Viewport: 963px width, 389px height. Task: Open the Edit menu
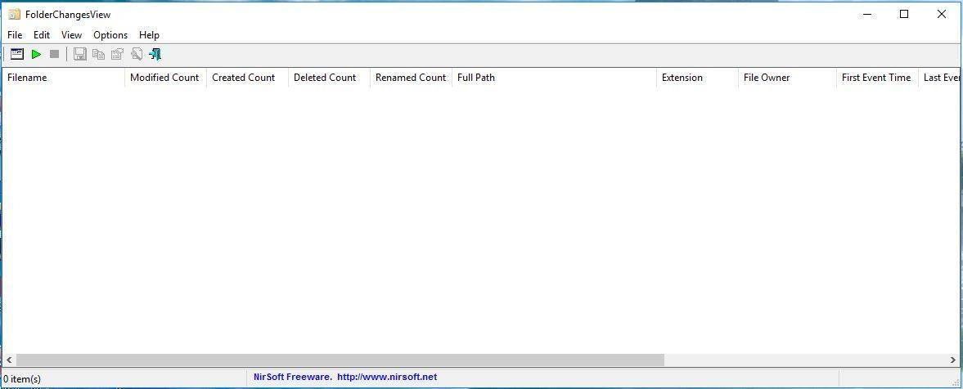coord(42,35)
